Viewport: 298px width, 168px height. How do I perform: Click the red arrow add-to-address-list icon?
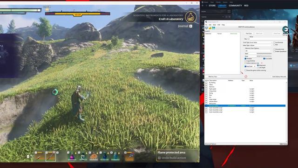(242, 73)
